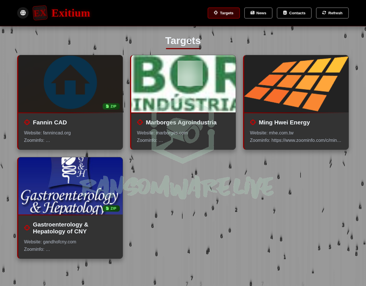Image resolution: width=366 pixels, height=286 pixels.
Task: Click the crosshair icon beside Gastroenterology & Hepatology
Action: click(27, 228)
